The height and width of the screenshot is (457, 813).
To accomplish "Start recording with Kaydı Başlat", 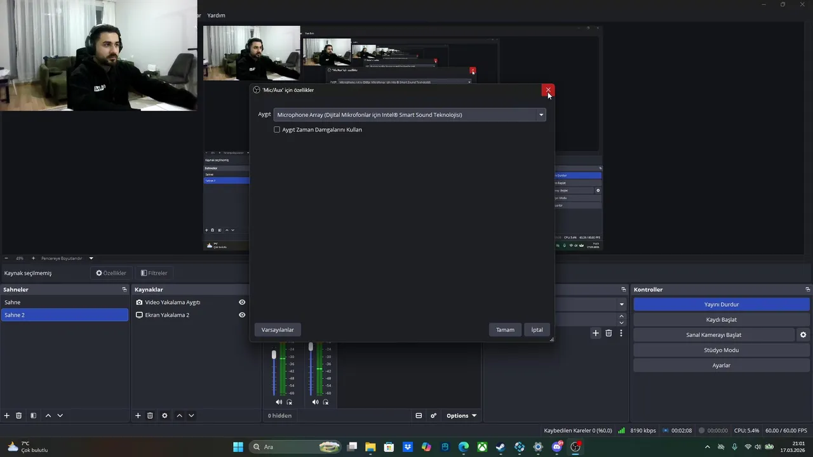I will click(x=721, y=319).
